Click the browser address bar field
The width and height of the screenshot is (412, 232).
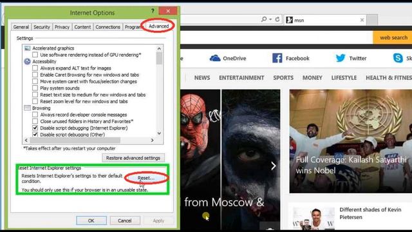pyautogui.click(x=220, y=19)
